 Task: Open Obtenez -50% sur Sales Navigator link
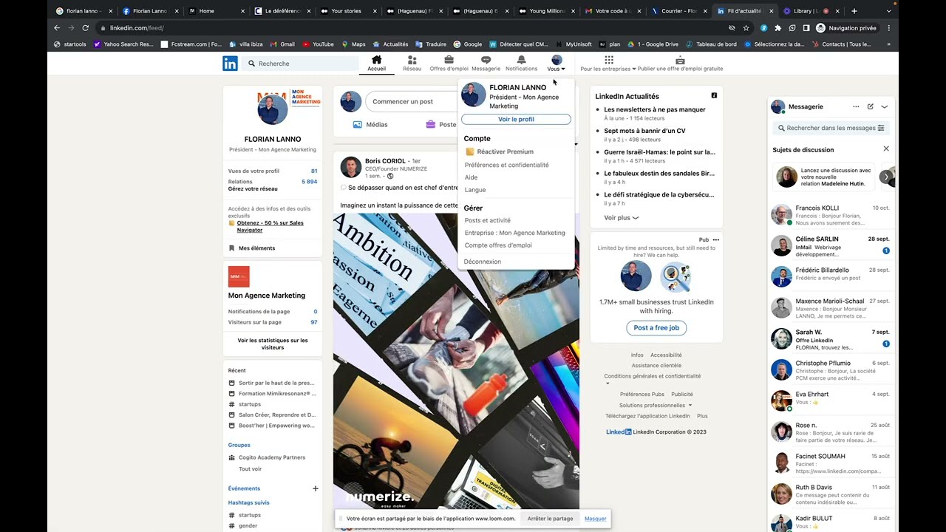[x=270, y=226]
